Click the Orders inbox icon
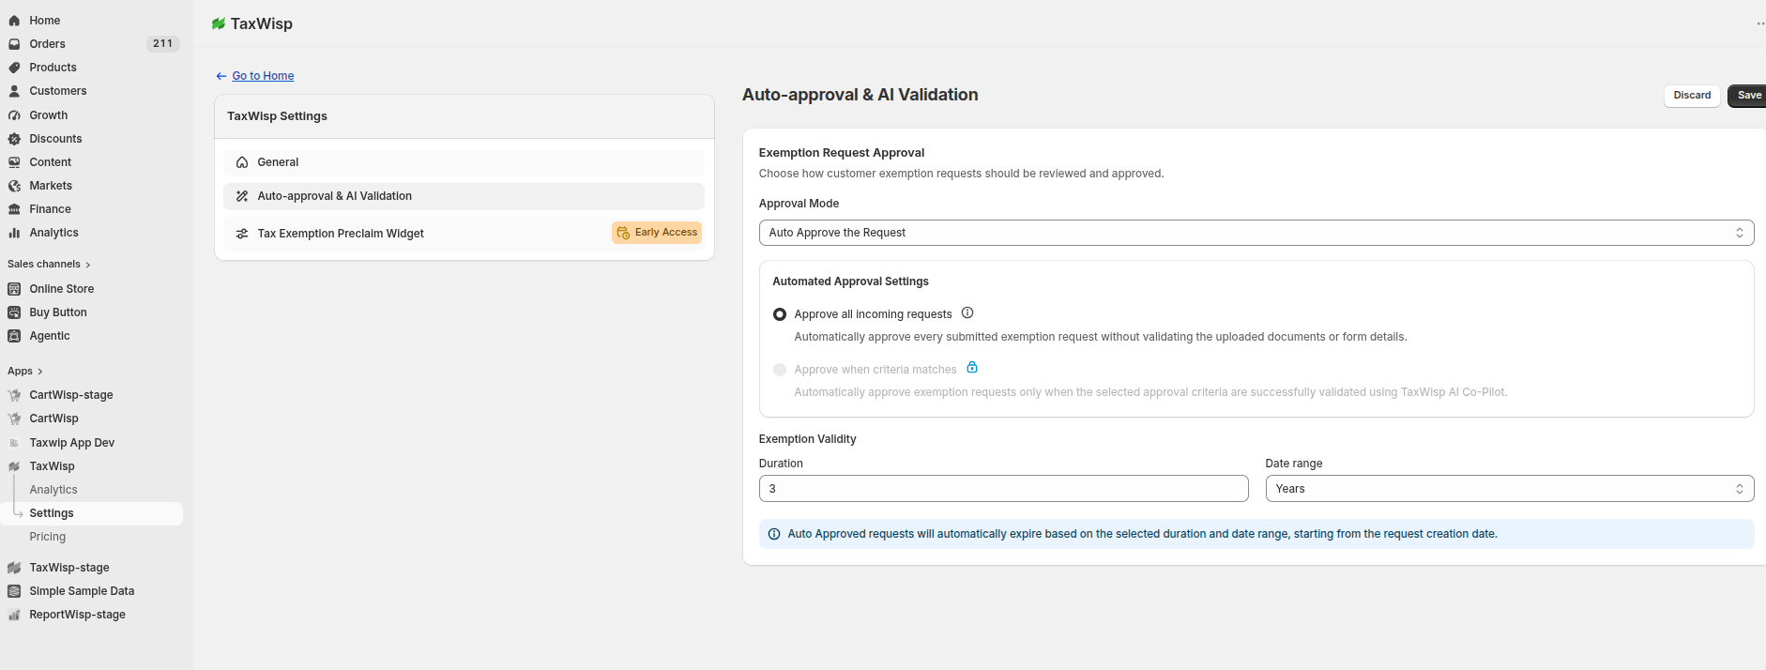Screen dimensions: 1766x670 point(14,44)
